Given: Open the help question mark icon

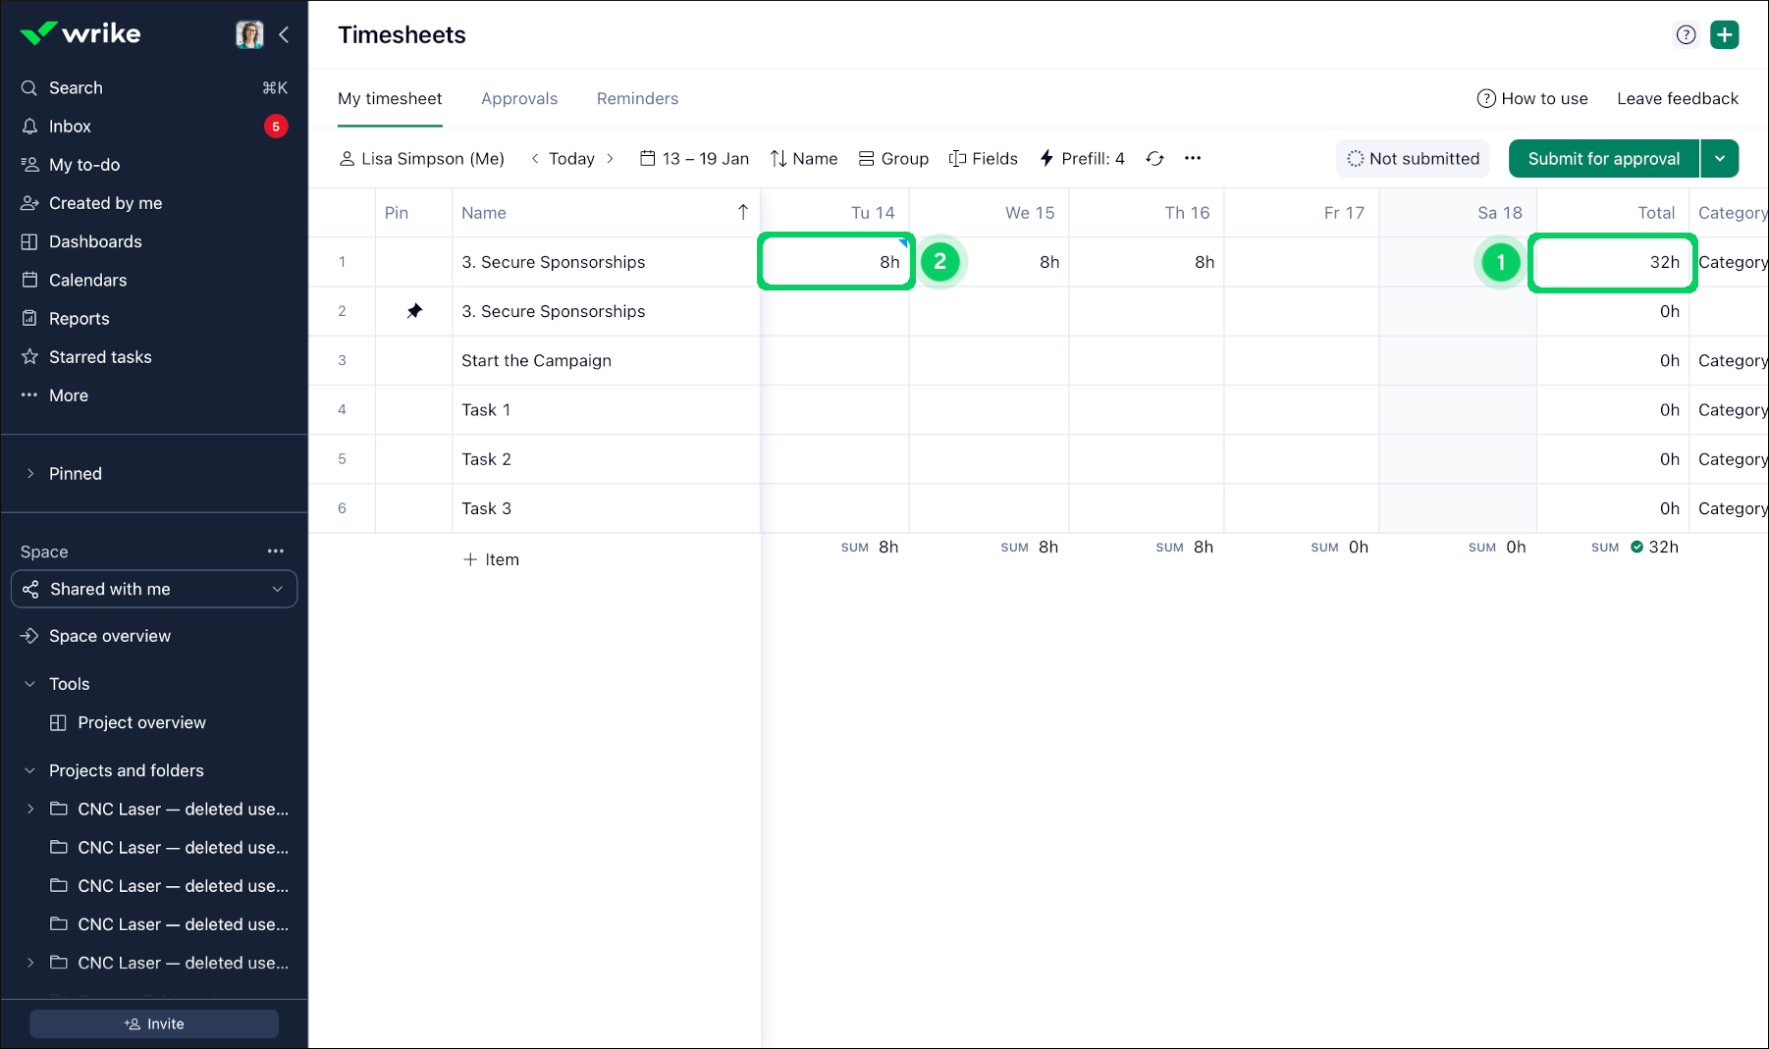Looking at the screenshot, I should [1686, 35].
